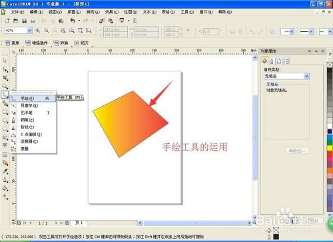Click the Undo arrow icon
This screenshot has width=333, height=242.
pos(73,21)
